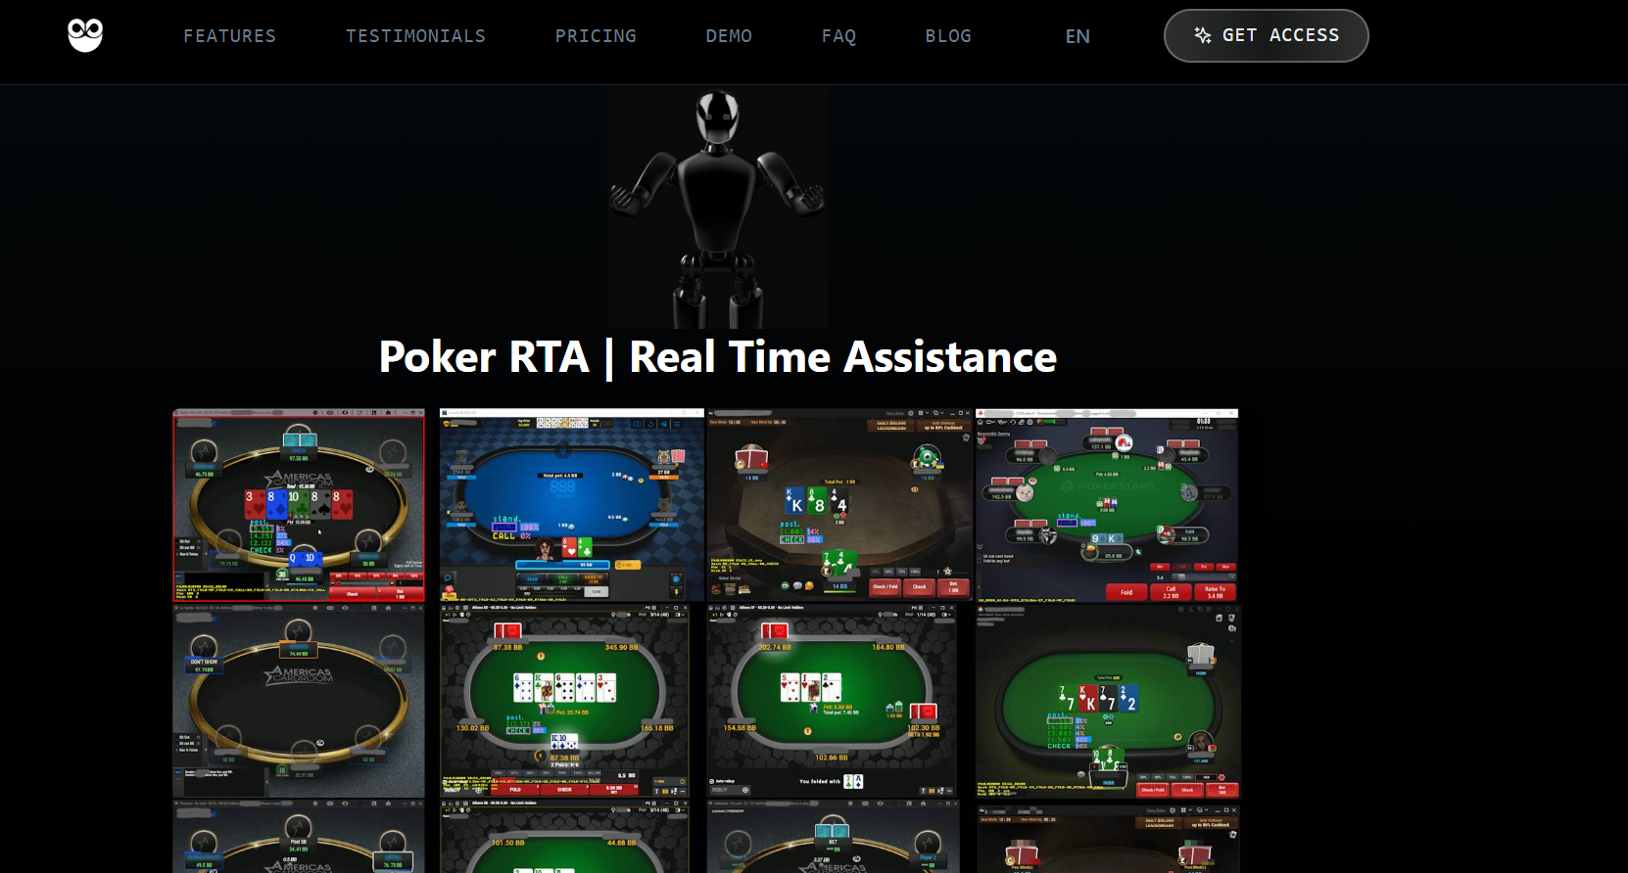1628x873 pixels.
Task: Go to the Testimonials section
Action: (415, 36)
